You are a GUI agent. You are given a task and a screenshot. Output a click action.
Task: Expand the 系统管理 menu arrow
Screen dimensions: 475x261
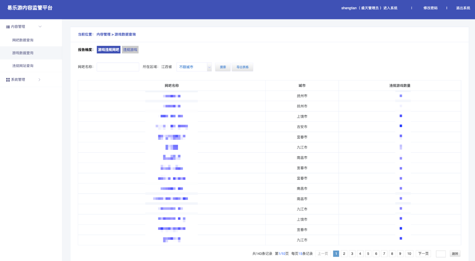[x=40, y=79]
